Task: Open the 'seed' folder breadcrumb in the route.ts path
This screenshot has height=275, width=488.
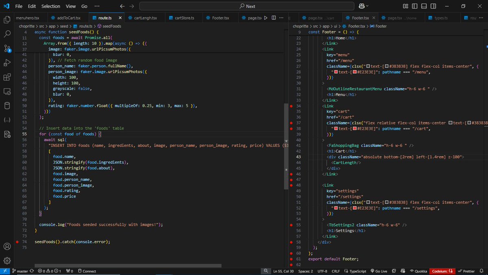Action: click(x=65, y=26)
